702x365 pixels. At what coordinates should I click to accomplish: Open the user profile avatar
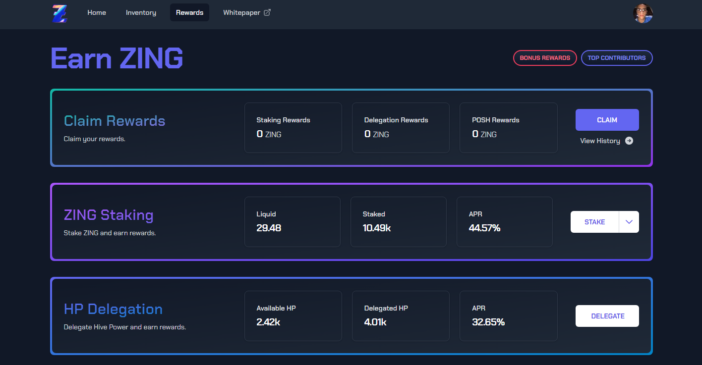tap(643, 13)
